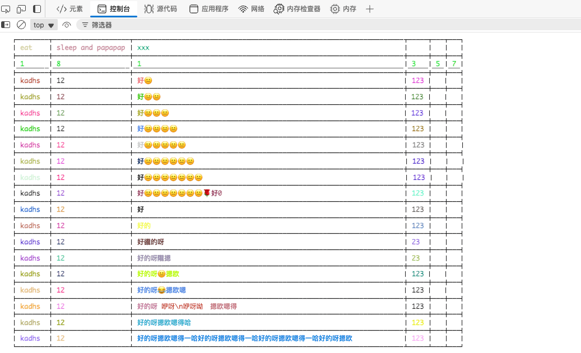This screenshot has height=353, width=581.
Task: Open the 内存 tab
Action: (343, 9)
